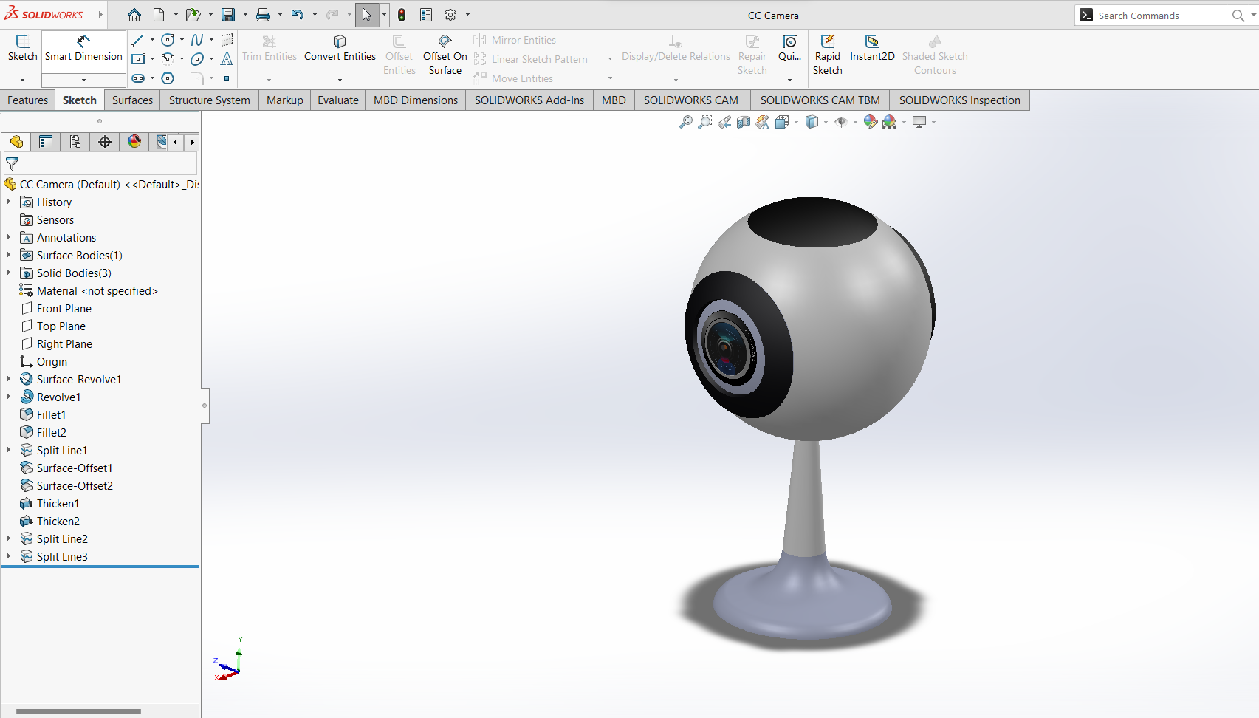Toggle Hide/Show Items eye icon
The width and height of the screenshot is (1259, 718).
click(x=840, y=122)
